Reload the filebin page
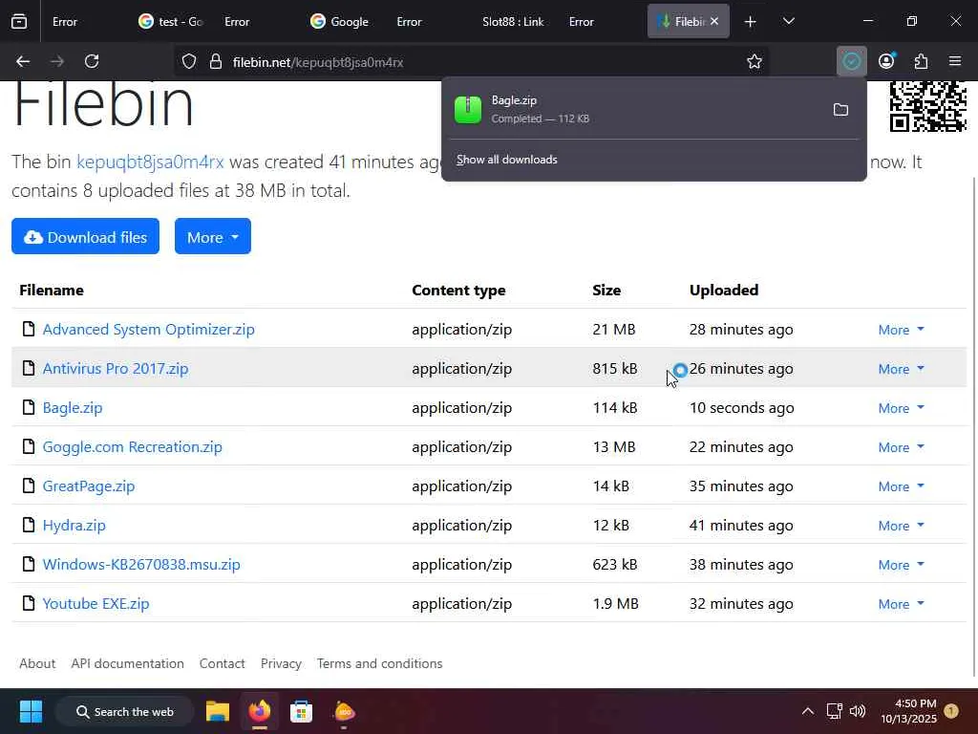The height and width of the screenshot is (734, 978). point(92,61)
